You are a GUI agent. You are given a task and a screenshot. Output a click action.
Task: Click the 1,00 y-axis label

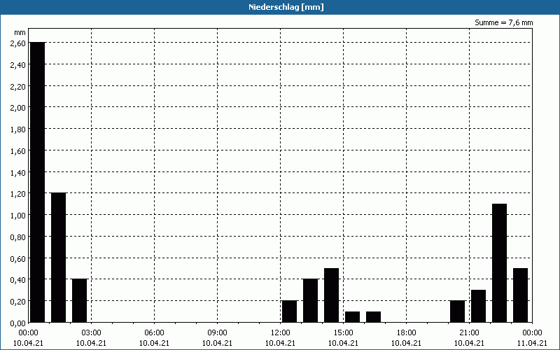tap(18, 216)
